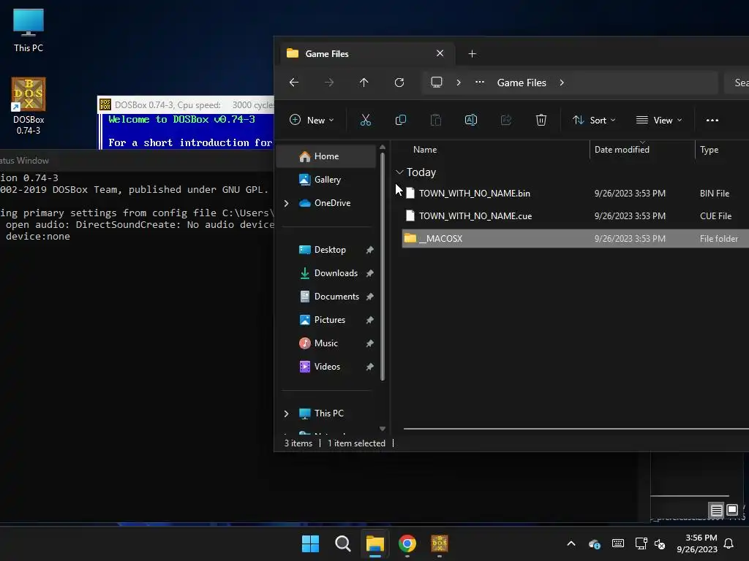Click the Game Files address bar segment

522,83
